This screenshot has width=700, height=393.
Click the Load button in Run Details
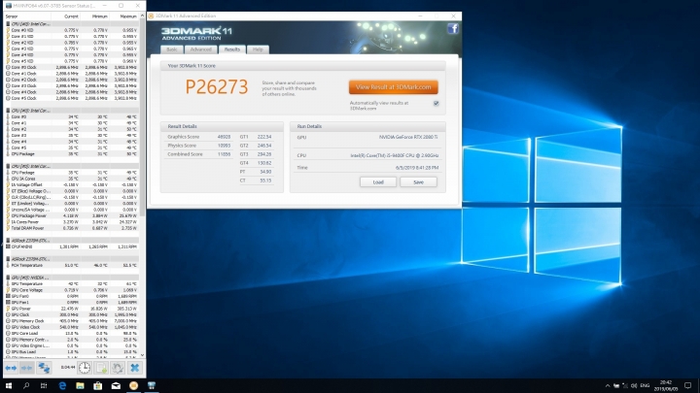(x=378, y=182)
